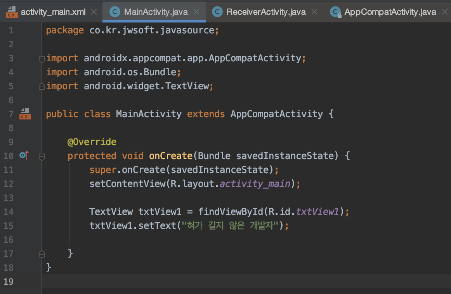451x294 pixels.
Task: Click findViewById call on line 14
Action: click(231, 211)
